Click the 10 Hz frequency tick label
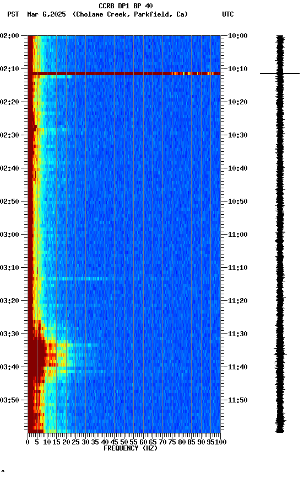The height and width of the screenshot is (477, 304). pyautogui.click(x=47, y=443)
